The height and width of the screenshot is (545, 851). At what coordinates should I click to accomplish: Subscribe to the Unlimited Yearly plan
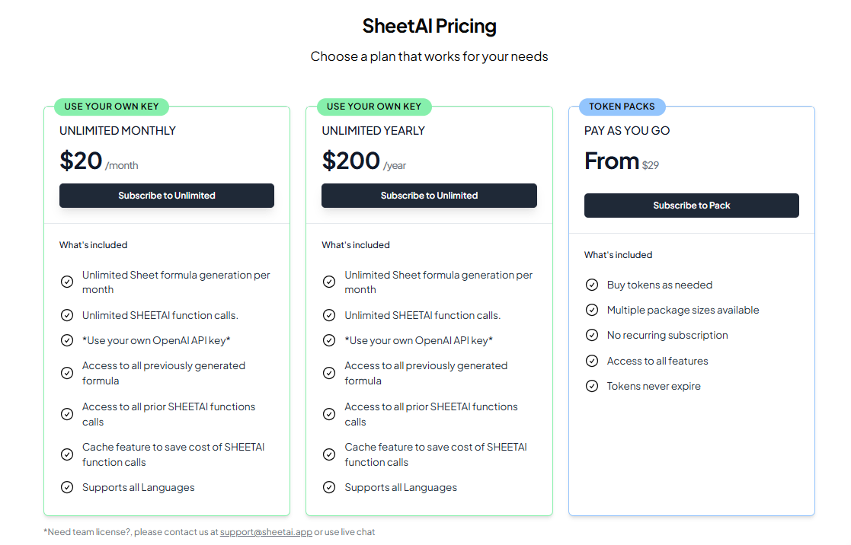click(429, 196)
